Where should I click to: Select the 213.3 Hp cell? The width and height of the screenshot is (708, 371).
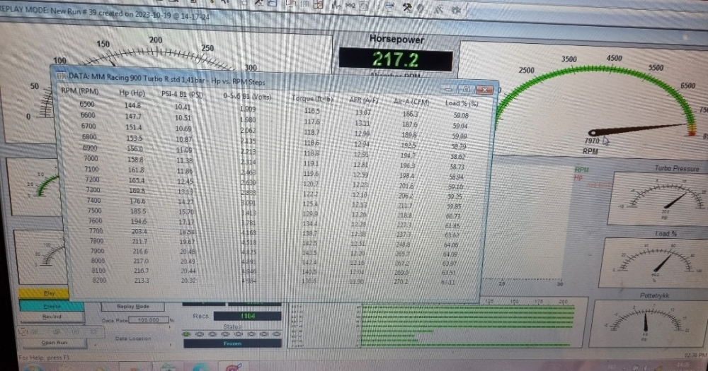point(142,281)
